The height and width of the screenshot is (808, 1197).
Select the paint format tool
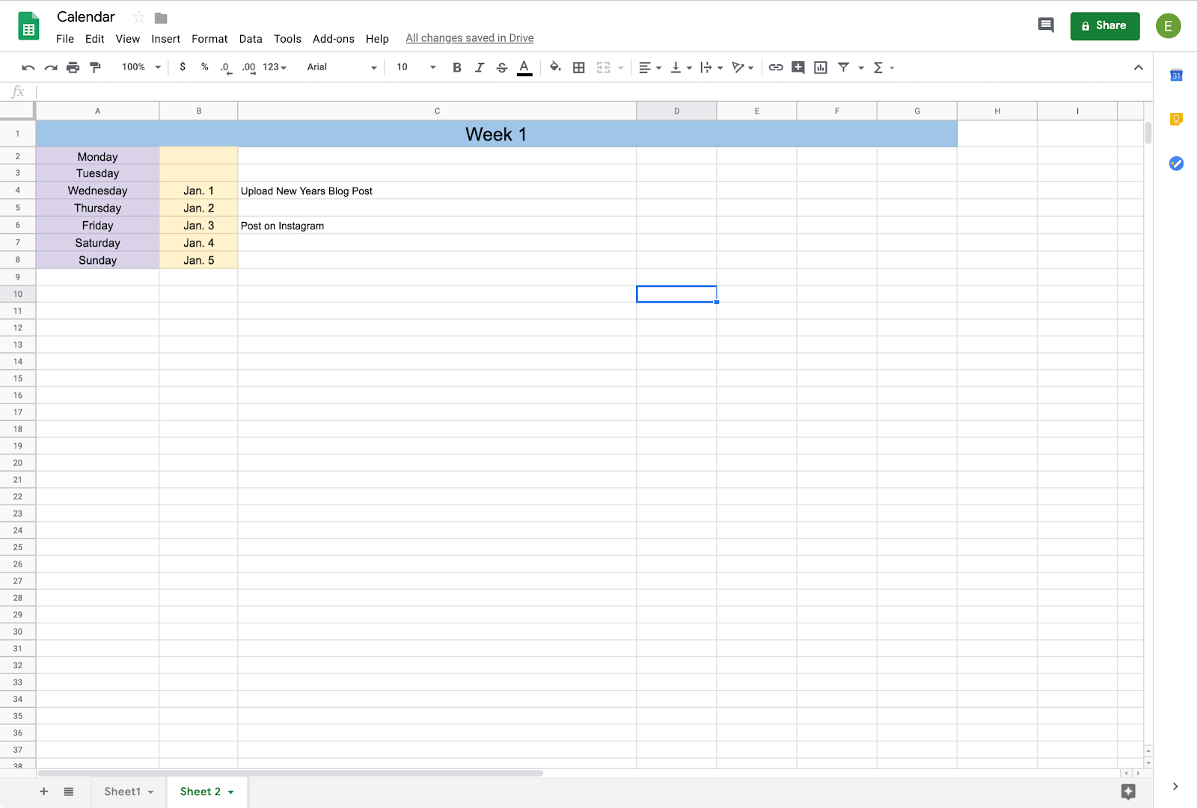(x=95, y=67)
